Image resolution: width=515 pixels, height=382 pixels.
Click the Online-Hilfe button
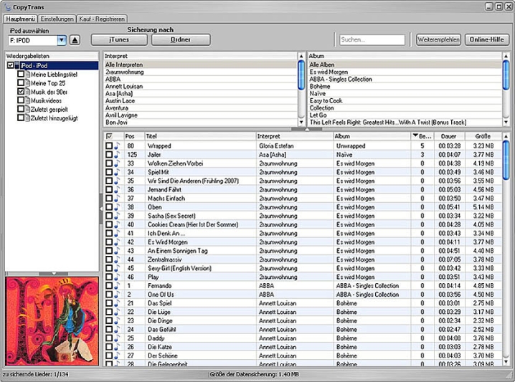coord(487,39)
